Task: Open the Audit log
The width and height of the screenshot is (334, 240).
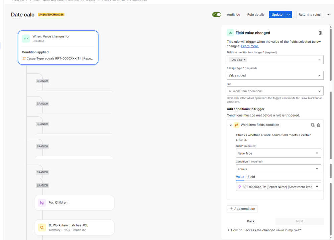Action: [x=233, y=14]
